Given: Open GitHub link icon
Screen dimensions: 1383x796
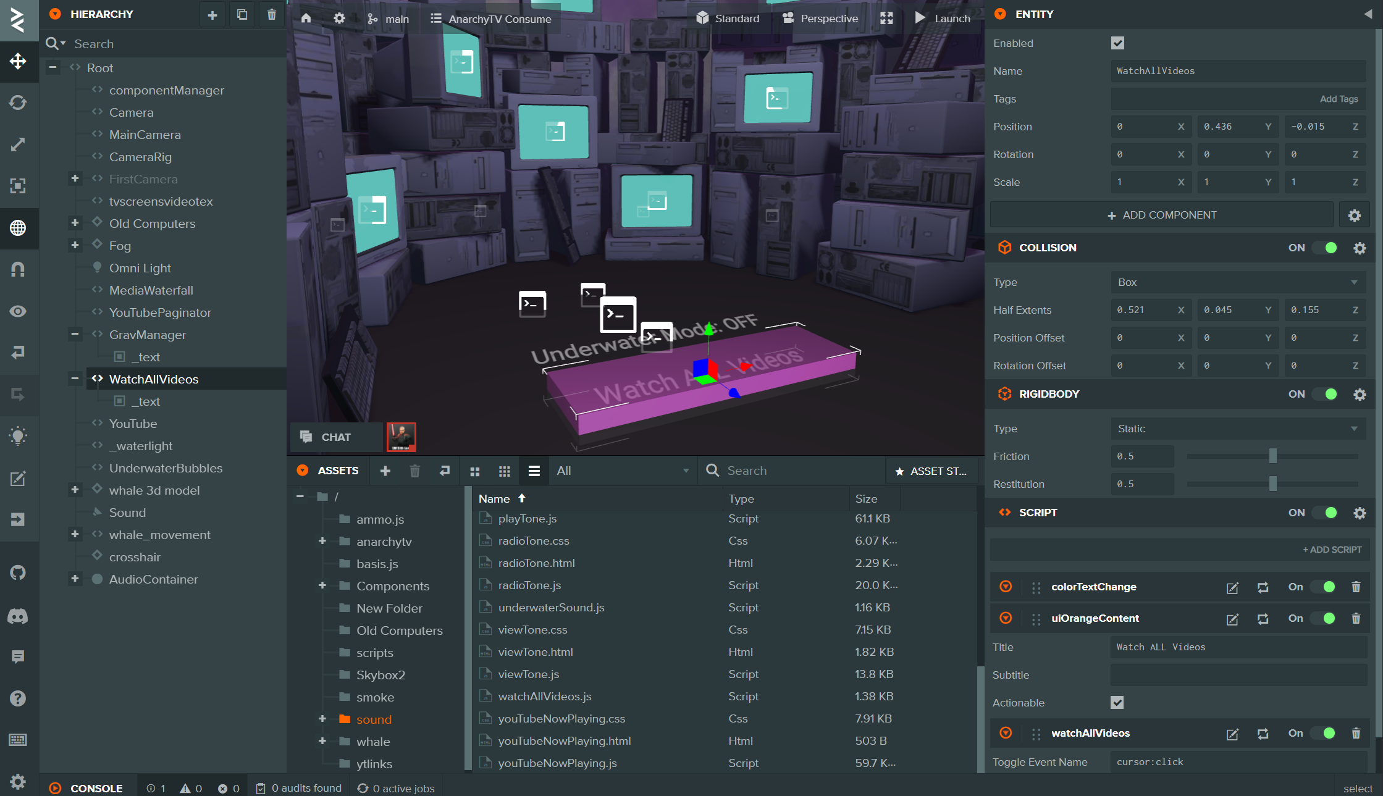Looking at the screenshot, I should (18, 572).
